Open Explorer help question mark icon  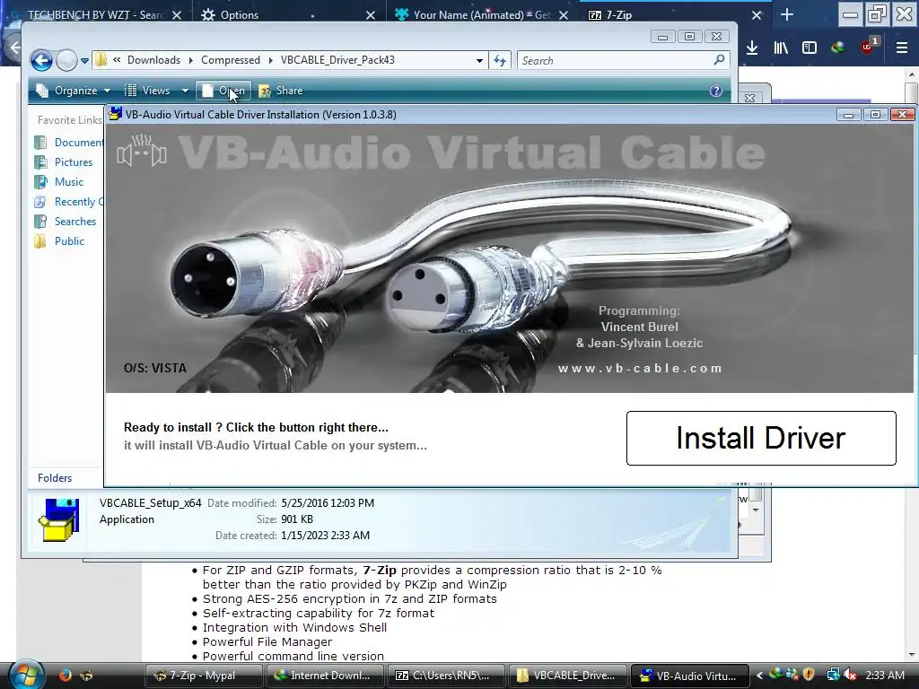coord(715,91)
